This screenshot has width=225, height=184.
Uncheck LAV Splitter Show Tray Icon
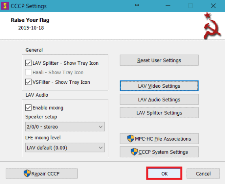(x=28, y=63)
